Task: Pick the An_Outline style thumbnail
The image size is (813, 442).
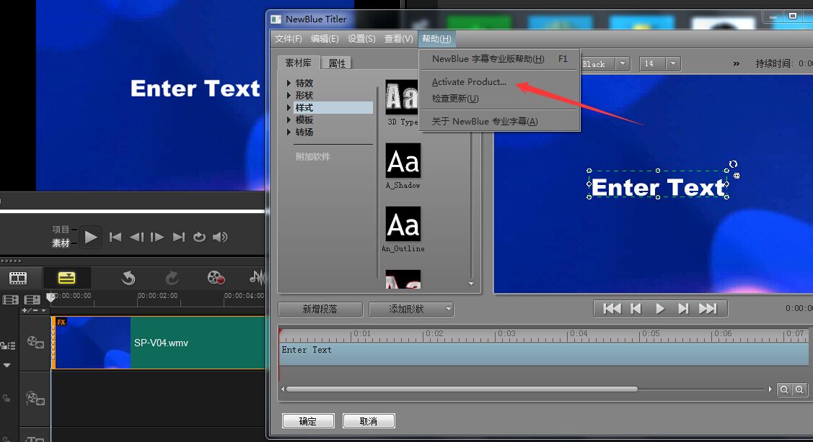Action: (x=403, y=224)
